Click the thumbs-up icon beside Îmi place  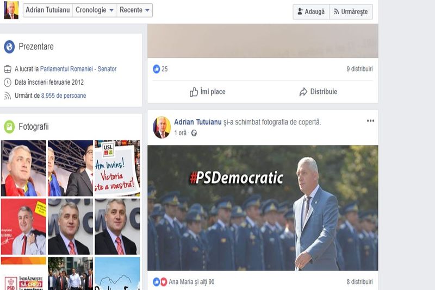click(194, 92)
